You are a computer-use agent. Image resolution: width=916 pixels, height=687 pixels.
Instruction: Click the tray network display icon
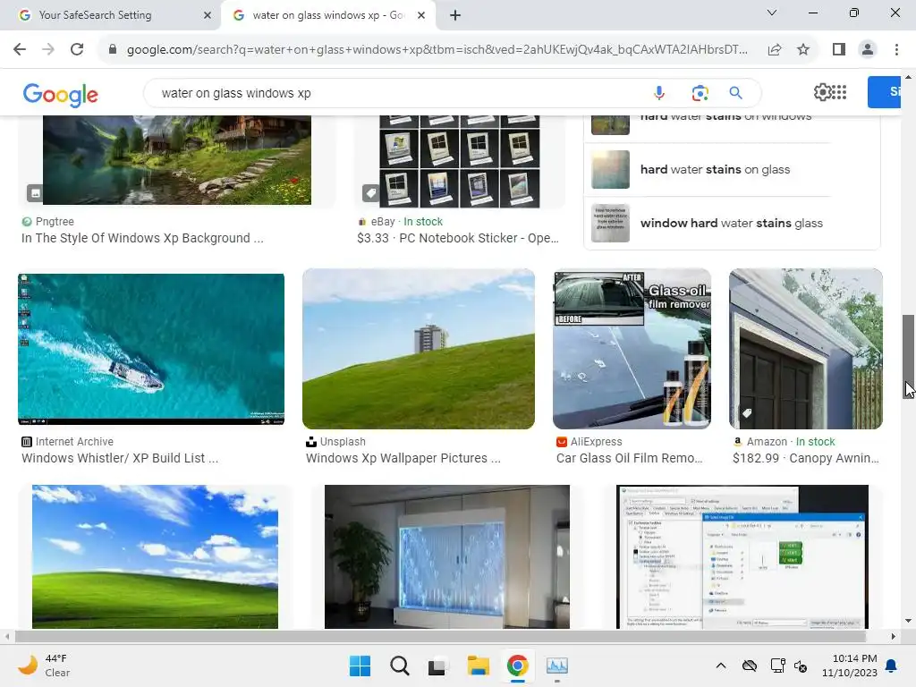(777, 666)
